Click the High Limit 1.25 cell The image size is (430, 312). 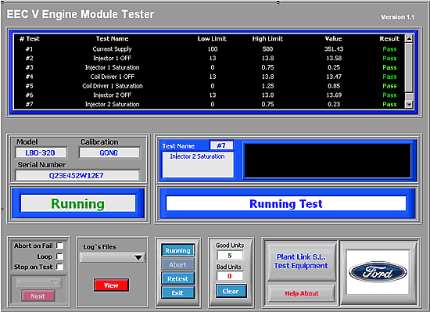point(267,86)
